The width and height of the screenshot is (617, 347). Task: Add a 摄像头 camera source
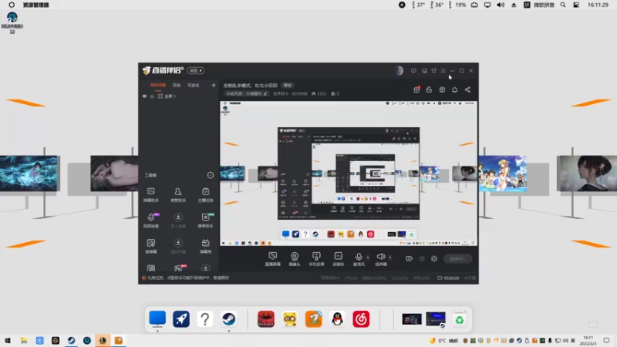[x=295, y=259]
